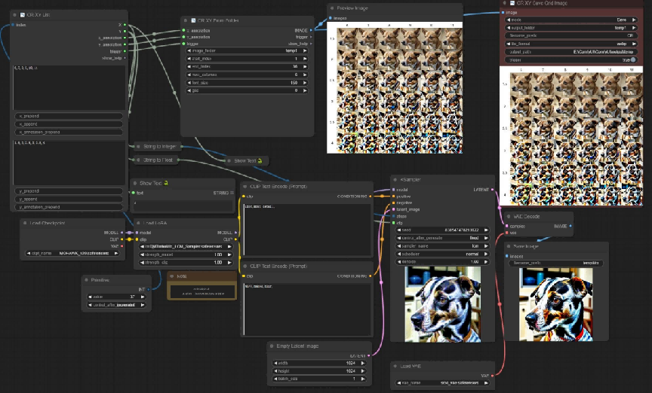Click the KSampler dog preview image
The image size is (652, 393).
tap(442, 305)
